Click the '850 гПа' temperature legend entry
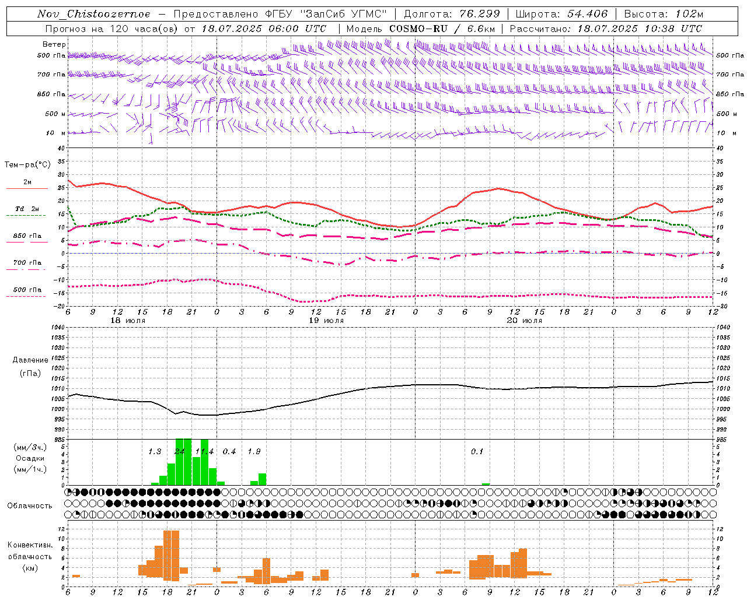This screenshot has width=747, height=597. click(27, 236)
